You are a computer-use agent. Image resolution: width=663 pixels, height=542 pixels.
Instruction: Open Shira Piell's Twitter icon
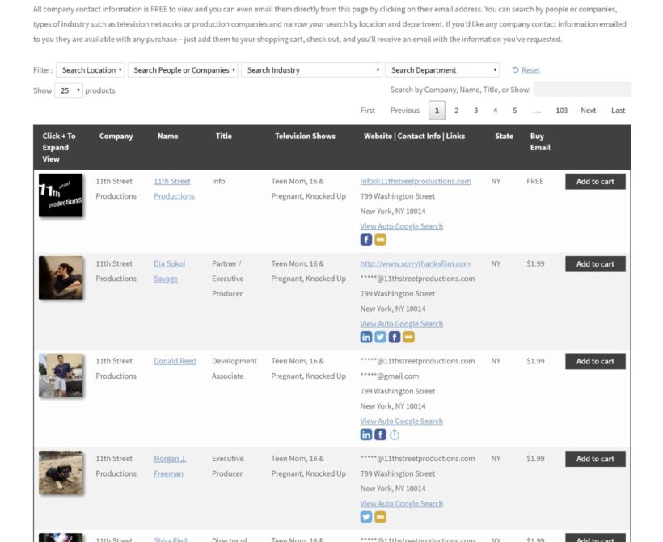click(x=365, y=538)
